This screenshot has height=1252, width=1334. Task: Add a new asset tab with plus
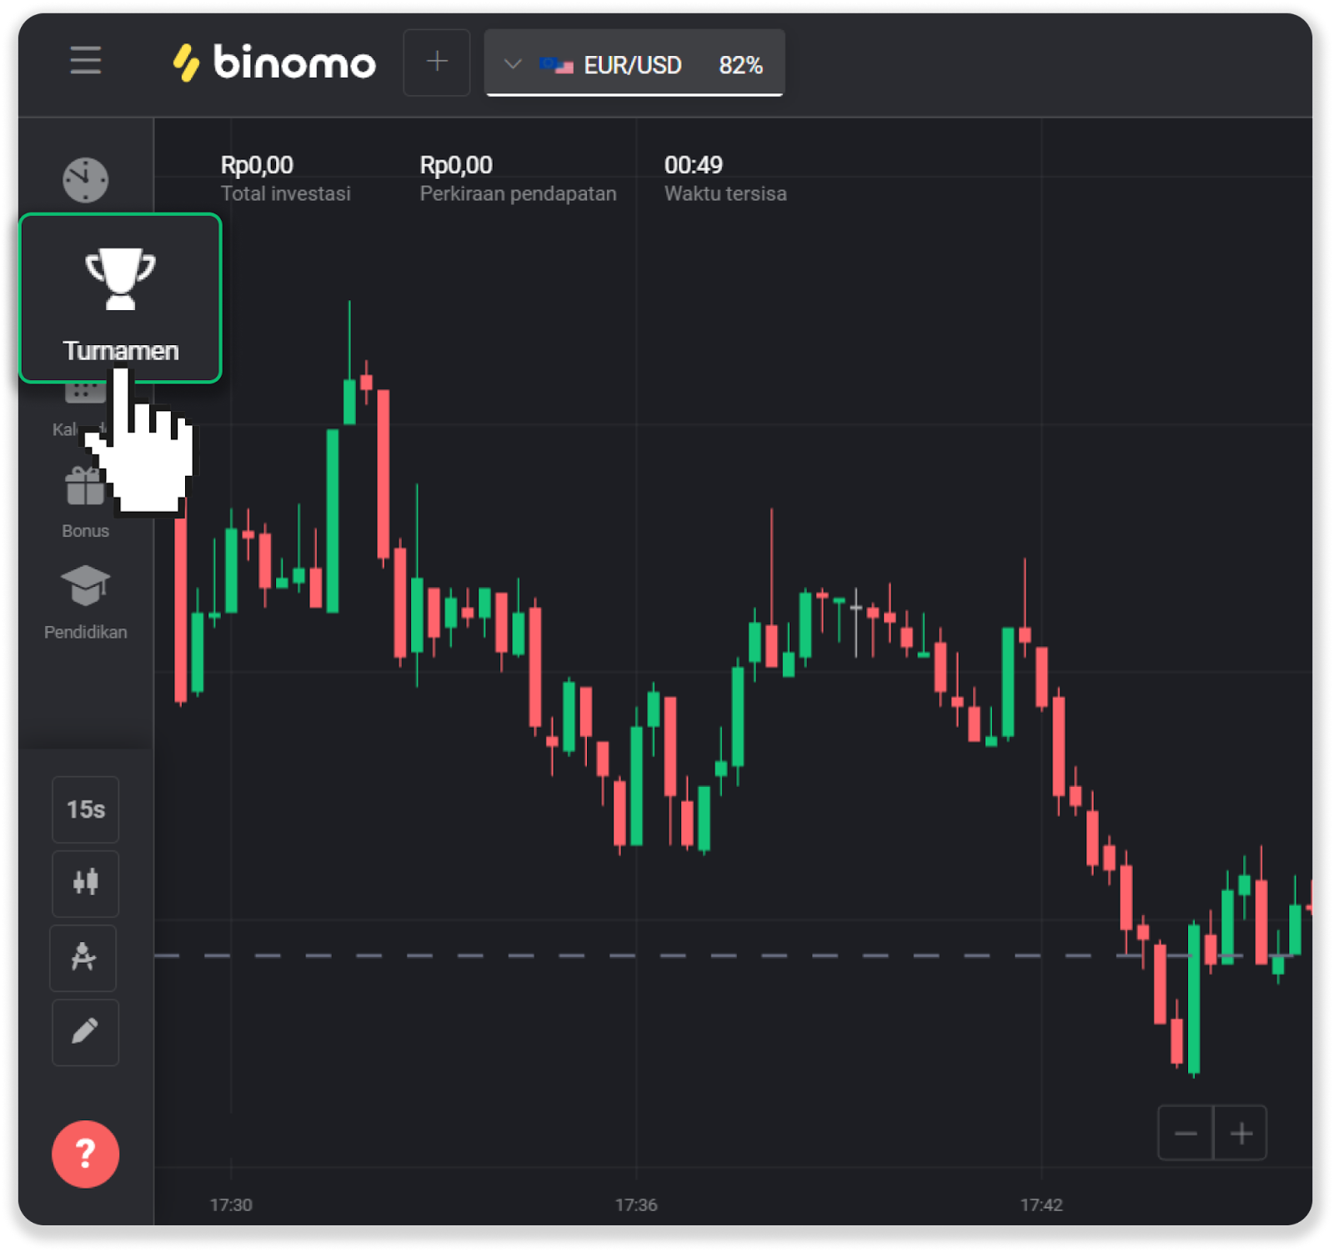tap(437, 63)
